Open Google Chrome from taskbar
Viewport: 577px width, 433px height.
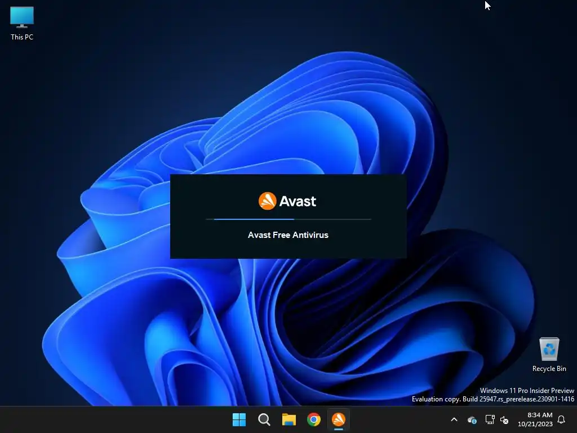(314, 419)
